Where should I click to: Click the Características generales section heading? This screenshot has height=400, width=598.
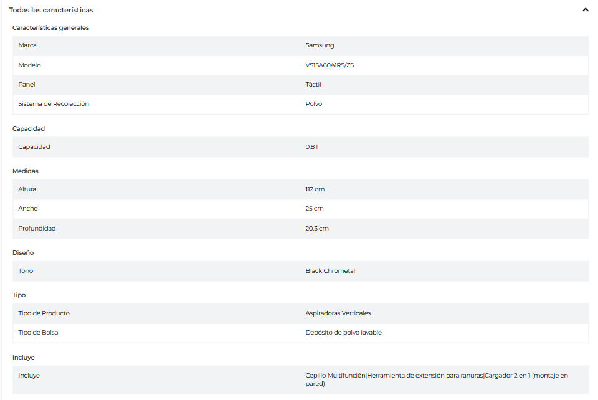click(50, 28)
